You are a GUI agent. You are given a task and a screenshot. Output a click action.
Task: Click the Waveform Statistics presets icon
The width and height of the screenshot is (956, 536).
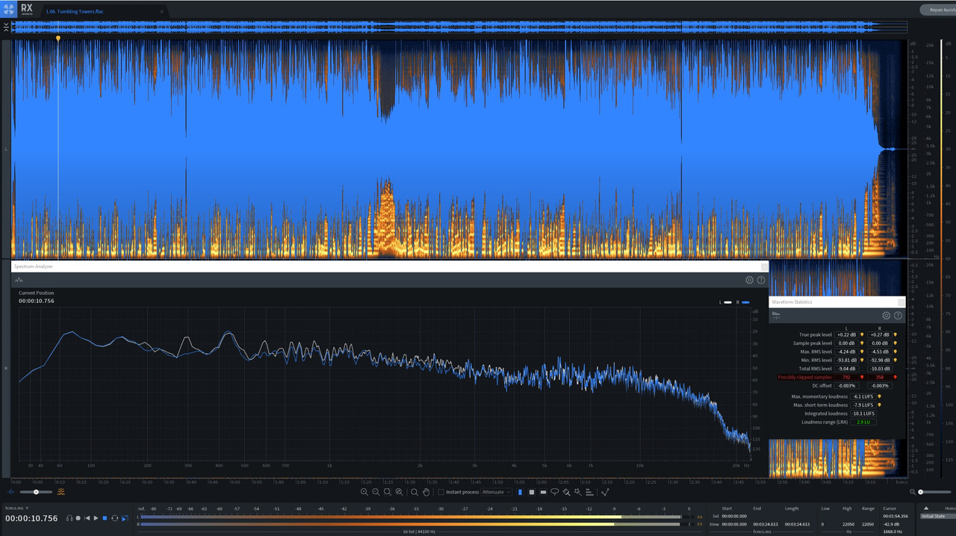[x=777, y=315]
